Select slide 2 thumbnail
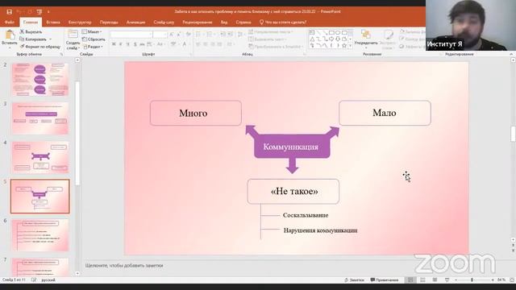The height and width of the screenshot is (290, 516). coord(40,80)
